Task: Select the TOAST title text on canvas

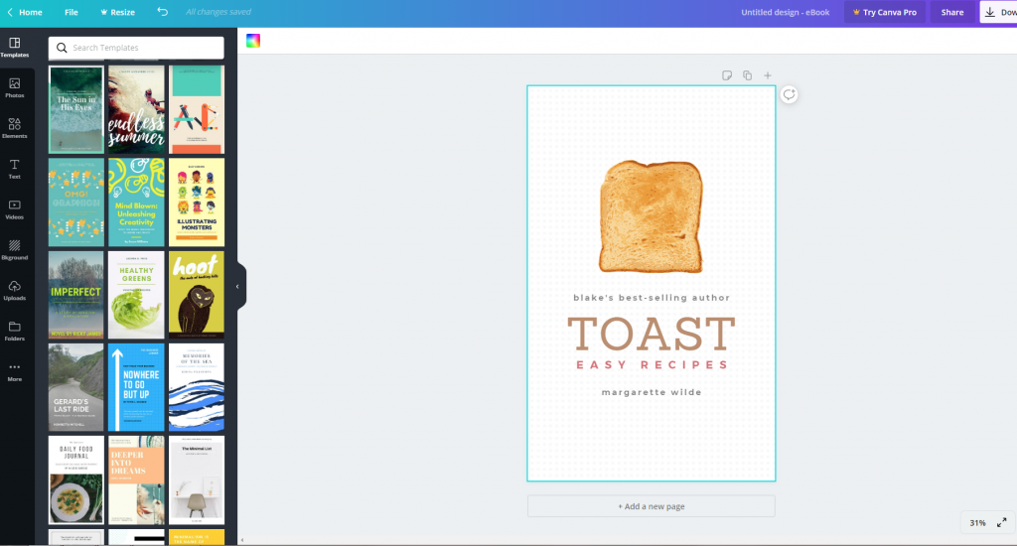Action: [652, 334]
